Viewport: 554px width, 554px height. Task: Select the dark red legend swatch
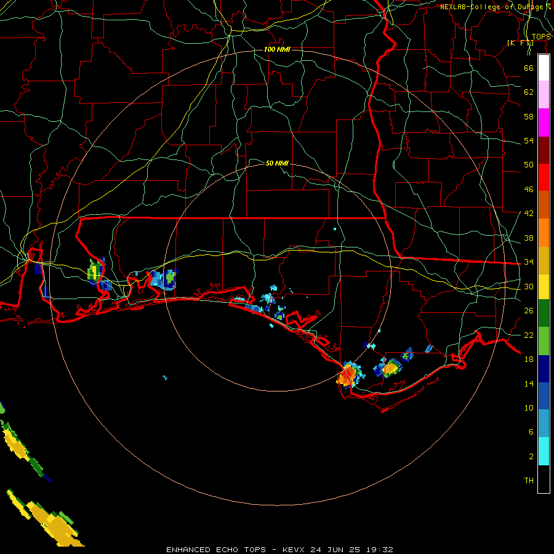544,150
